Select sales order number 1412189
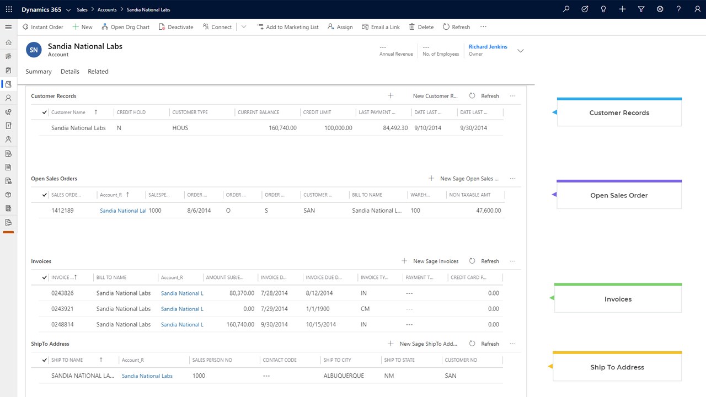706x397 pixels. (62, 211)
